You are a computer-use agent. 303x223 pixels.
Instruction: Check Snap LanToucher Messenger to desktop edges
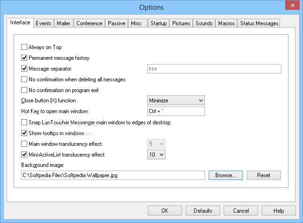(x=24, y=122)
